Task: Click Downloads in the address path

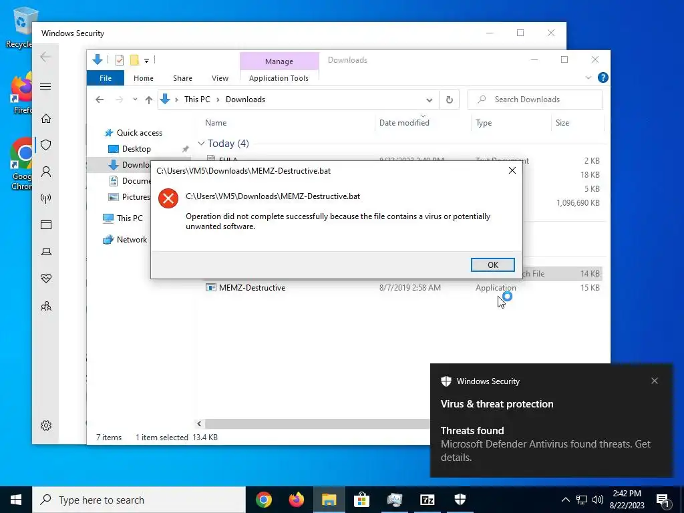Action: point(245,100)
